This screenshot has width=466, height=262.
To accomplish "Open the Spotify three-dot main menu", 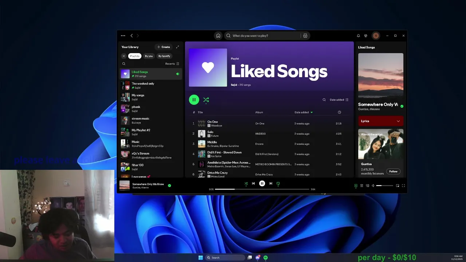I will pos(123,36).
